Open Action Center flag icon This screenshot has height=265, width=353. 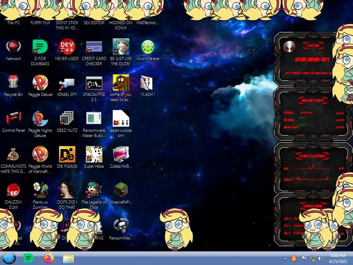(304, 258)
